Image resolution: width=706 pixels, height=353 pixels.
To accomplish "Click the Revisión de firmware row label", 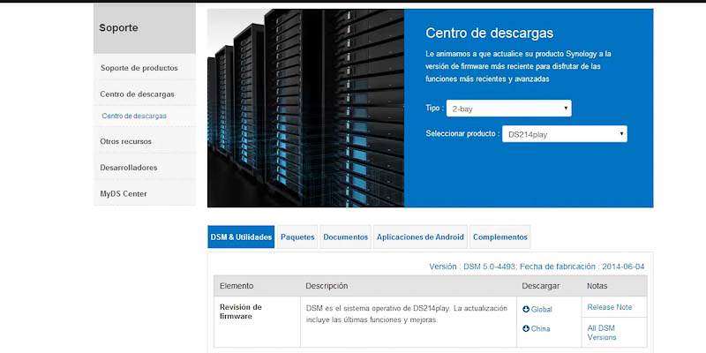I will (x=241, y=312).
